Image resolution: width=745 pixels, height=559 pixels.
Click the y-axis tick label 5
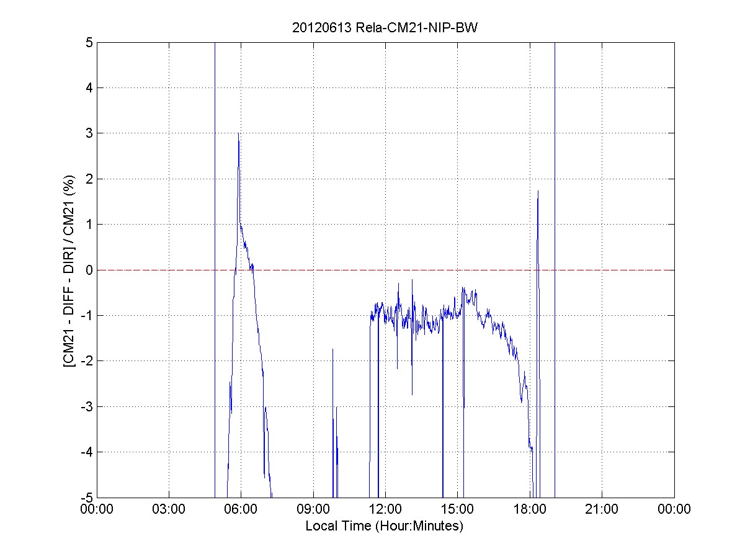tap(89, 43)
